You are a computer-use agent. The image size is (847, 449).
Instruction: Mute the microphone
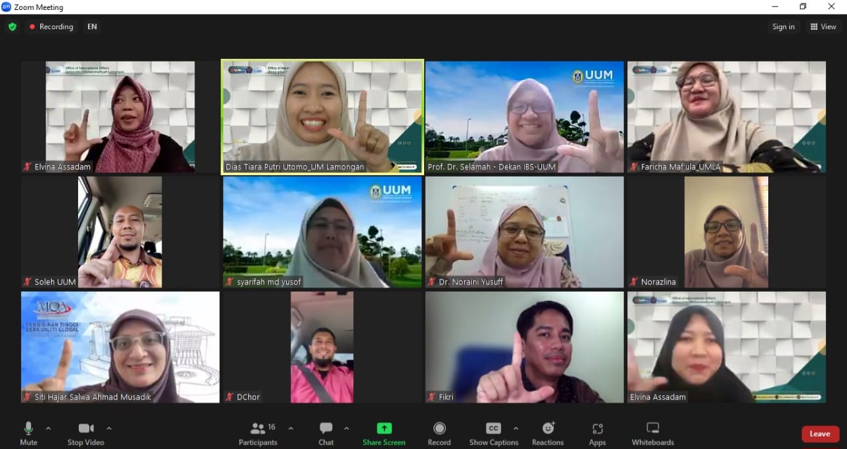click(28, 429)
